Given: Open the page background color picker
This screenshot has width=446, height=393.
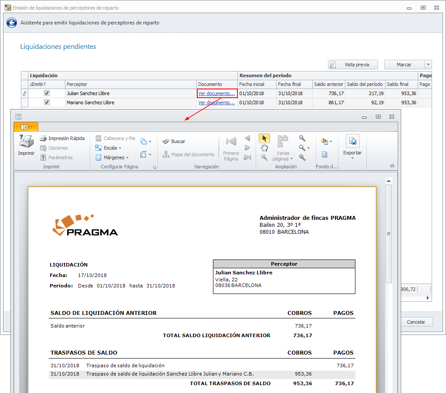Looking at the screenshot, I should (326, 141).
